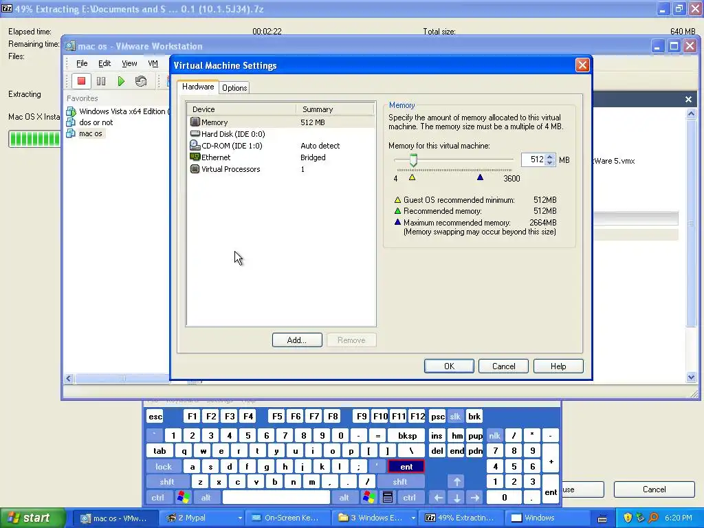The height and width of the screenshot is (528, 704).
Task: Click the security shield tray icon
Action: pos(628,518)
